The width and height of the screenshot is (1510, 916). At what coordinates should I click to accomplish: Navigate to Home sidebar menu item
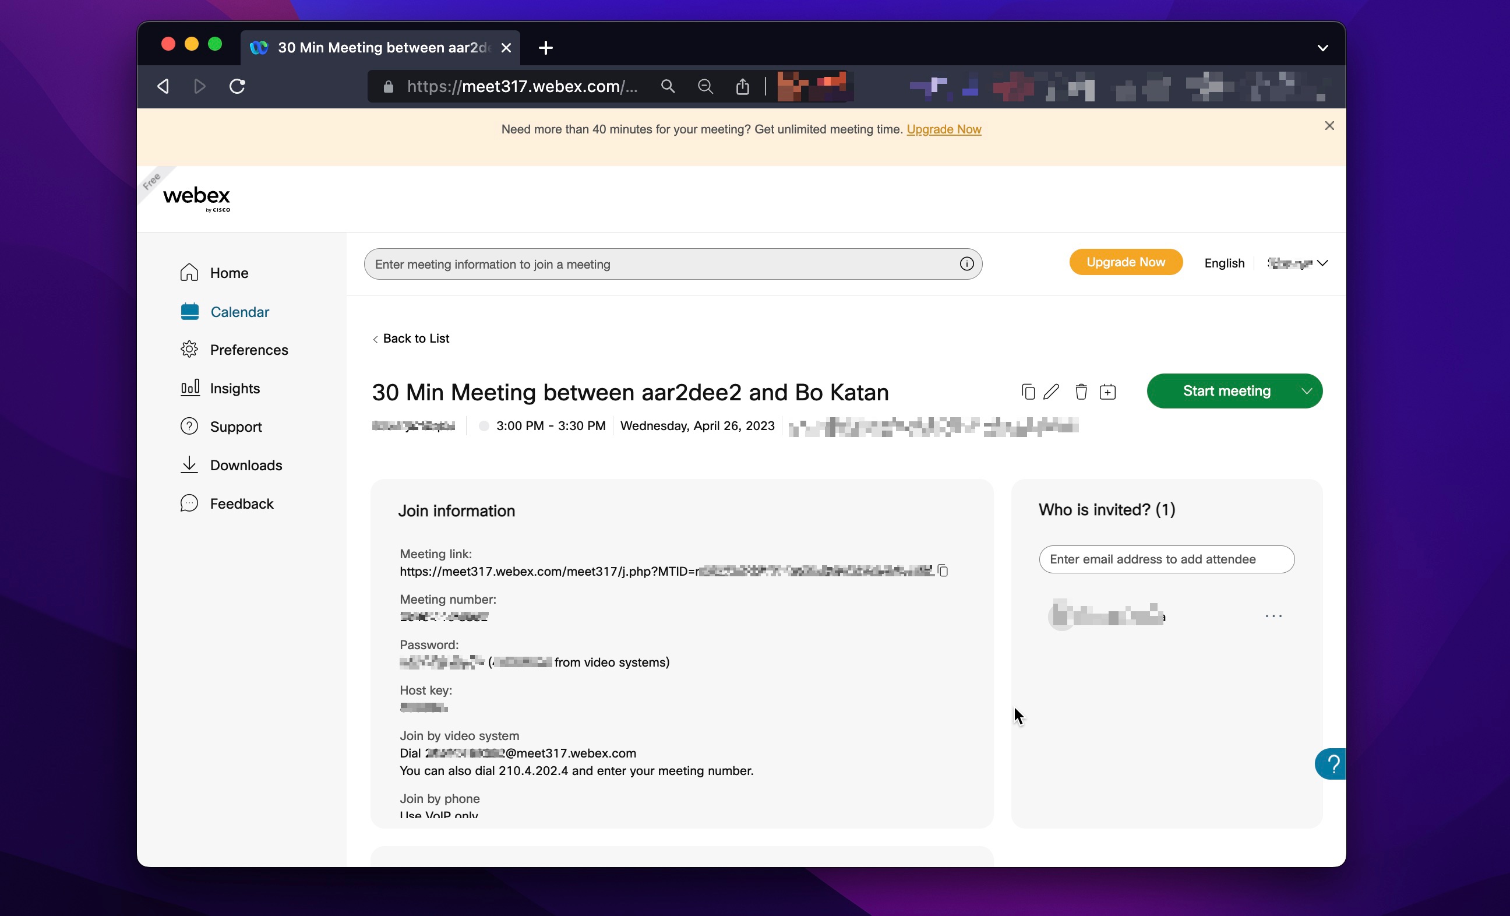click(230, 272)
